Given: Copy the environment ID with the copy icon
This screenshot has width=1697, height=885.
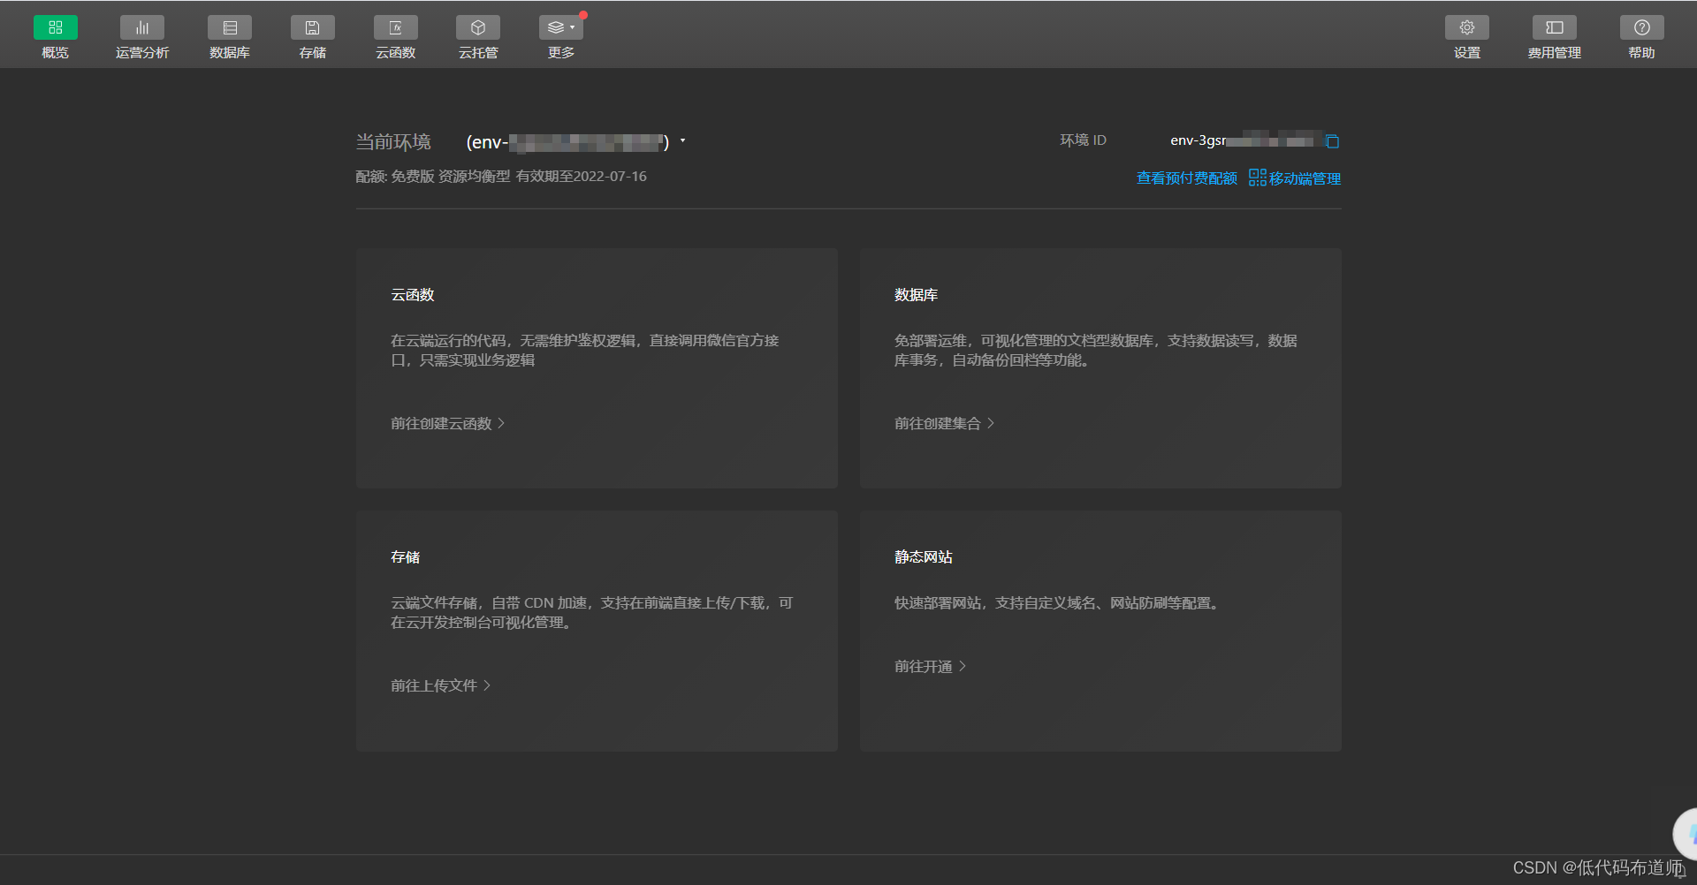Looking at the screenshot, I should (x=1333, y=141).
